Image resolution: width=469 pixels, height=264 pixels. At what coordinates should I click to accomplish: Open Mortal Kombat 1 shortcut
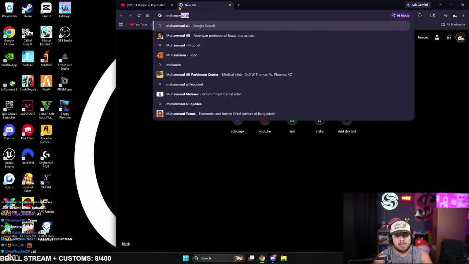coord(46,36)
